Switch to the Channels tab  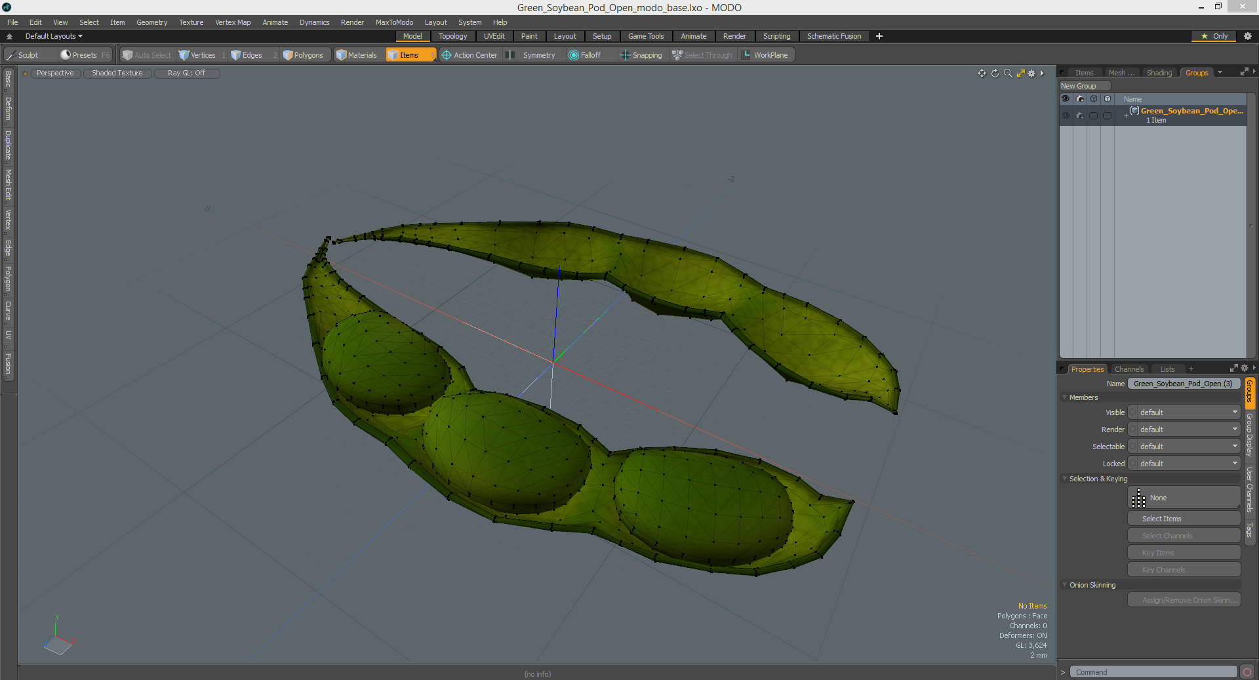click(1129, 369)
